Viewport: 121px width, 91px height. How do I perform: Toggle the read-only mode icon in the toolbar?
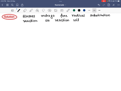12,10
